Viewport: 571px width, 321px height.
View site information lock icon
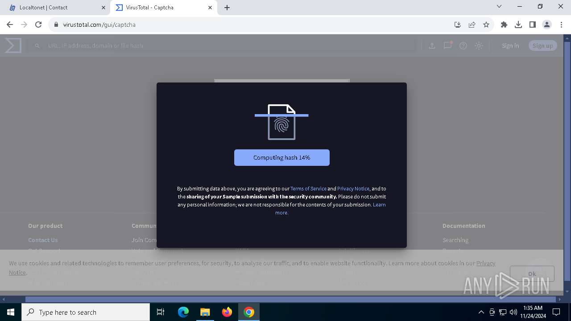[56, 25]
